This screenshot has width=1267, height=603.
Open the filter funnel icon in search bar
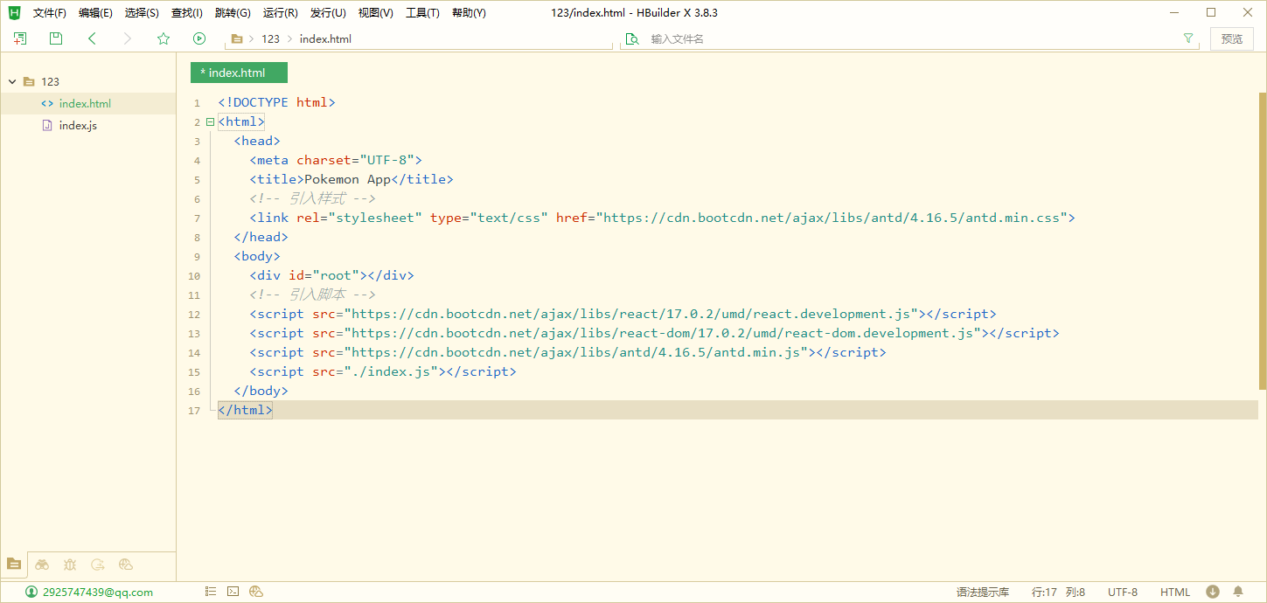tap(1187, 38)
